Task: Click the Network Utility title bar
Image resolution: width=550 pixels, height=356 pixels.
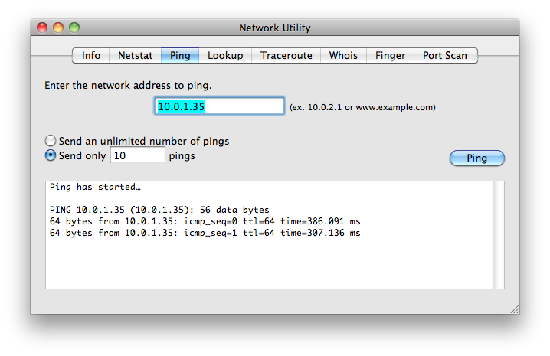Action: 275,28
